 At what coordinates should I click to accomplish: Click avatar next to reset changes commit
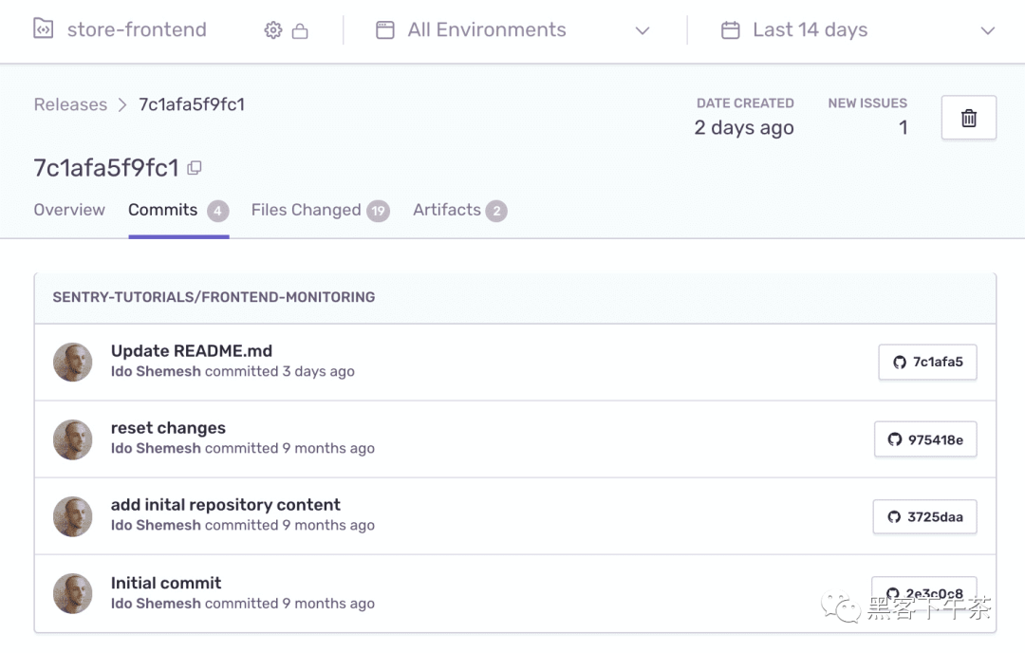(72, 439)
